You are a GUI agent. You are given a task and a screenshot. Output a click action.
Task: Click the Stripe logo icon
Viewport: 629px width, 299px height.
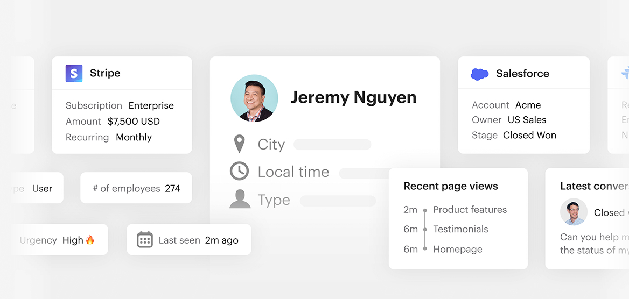pos(74,73)
